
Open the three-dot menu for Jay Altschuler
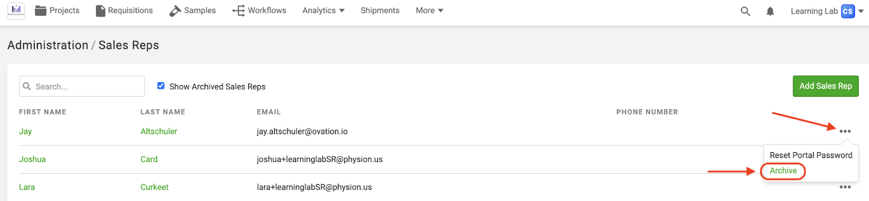pyautogui.click(x=845, y=131)
